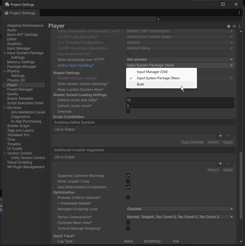Viewport: 245px width, 246px height.
Task: Open the Player section kebab menu
Action: point(239,26)
